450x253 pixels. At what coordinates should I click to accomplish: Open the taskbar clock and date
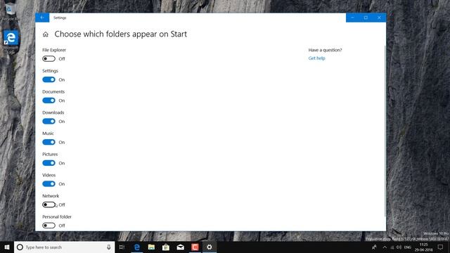[423, 247]
